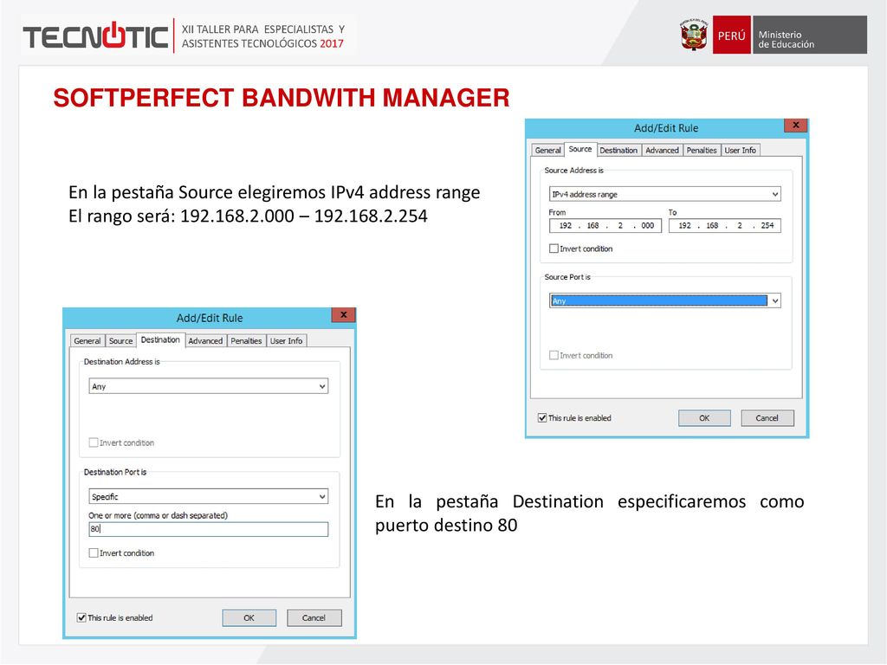The image size is (887, 665).
Task: Confirm with OK in Destination rule dialog
Action: [249, 617]
